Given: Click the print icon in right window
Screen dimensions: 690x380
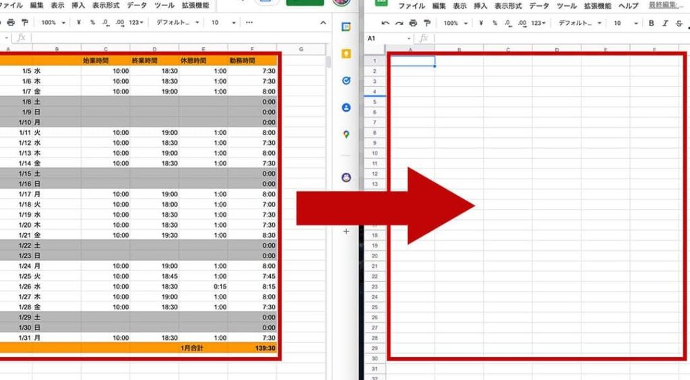Looking at the screenshot, I should pyautogui.click(x=410, y=23).
